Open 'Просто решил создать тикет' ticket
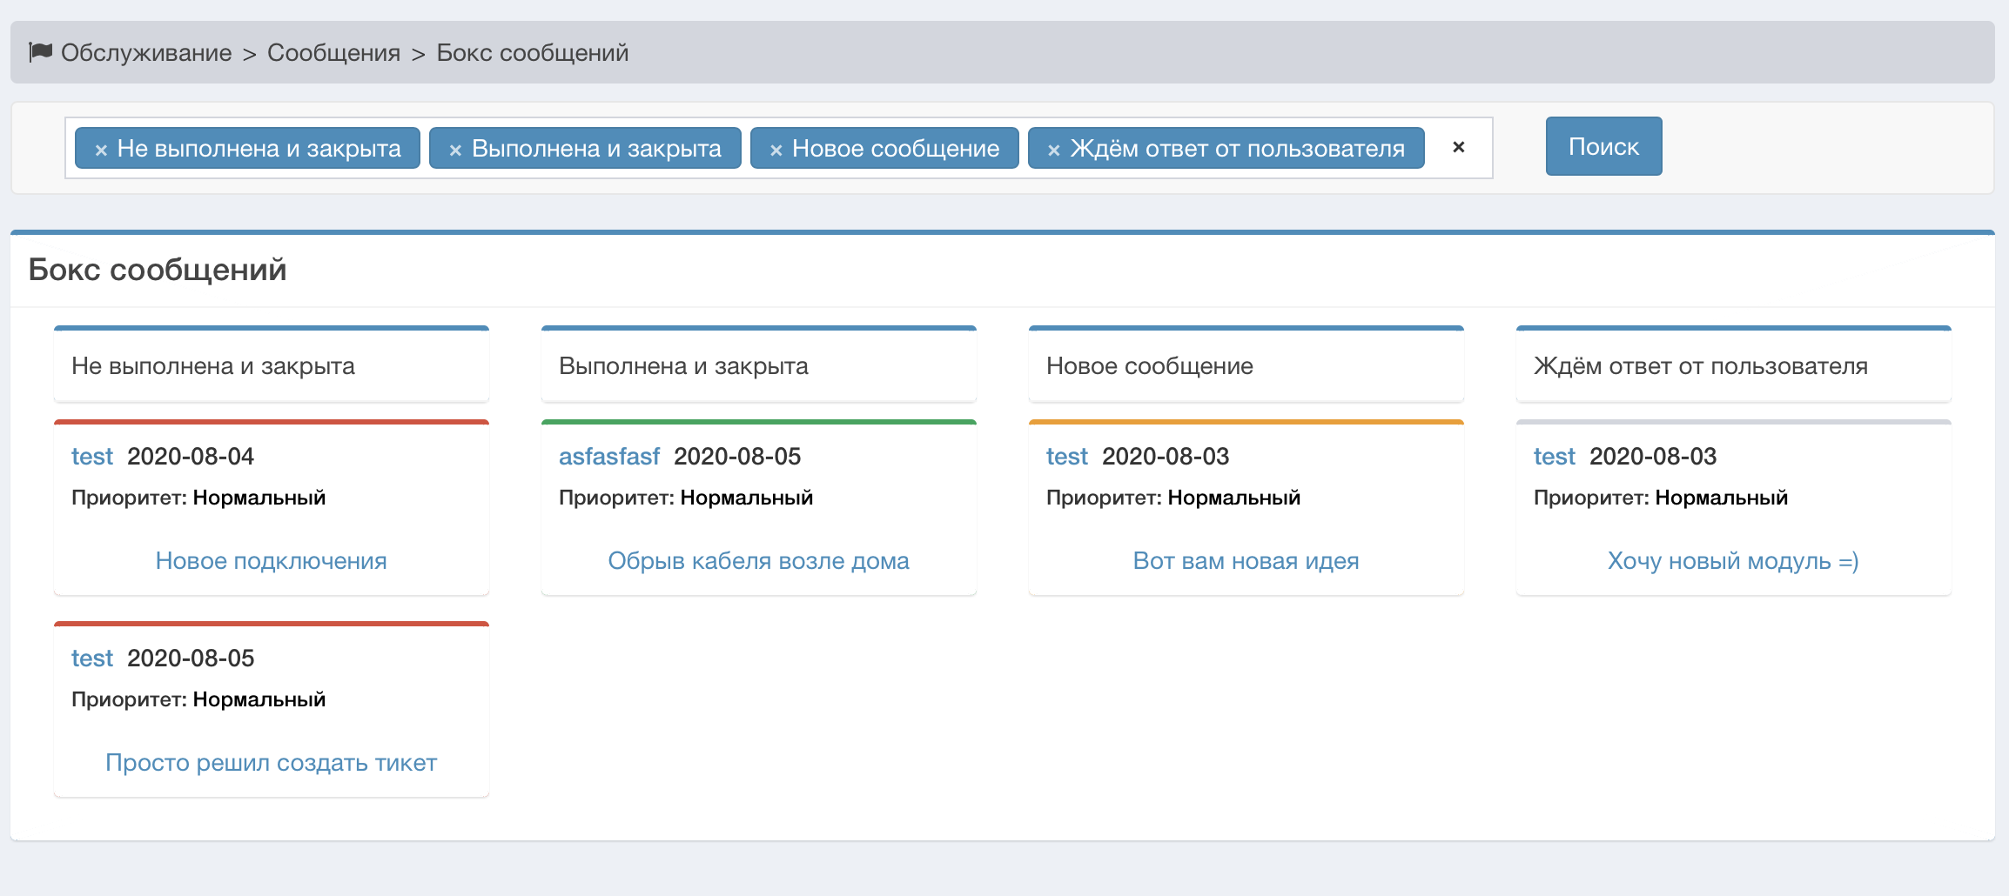This screenshot has width=2009, height=896. [x=271, y=763]
